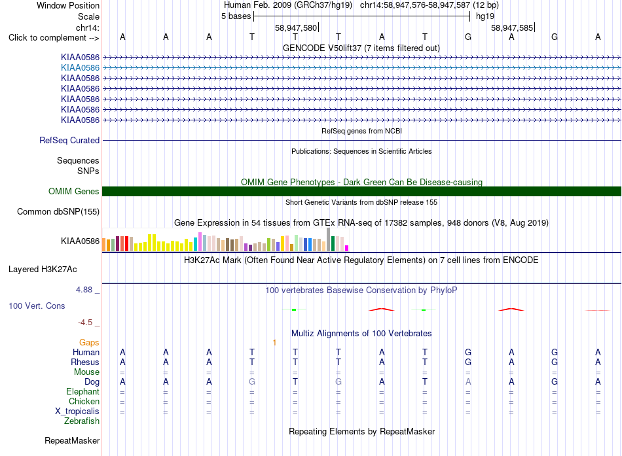Click the Mouse alignment row label
The width and height of the screenshot is (622, 456).
87,372
